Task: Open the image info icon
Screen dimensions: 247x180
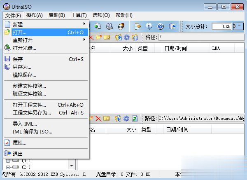Action: coord(149,26)
